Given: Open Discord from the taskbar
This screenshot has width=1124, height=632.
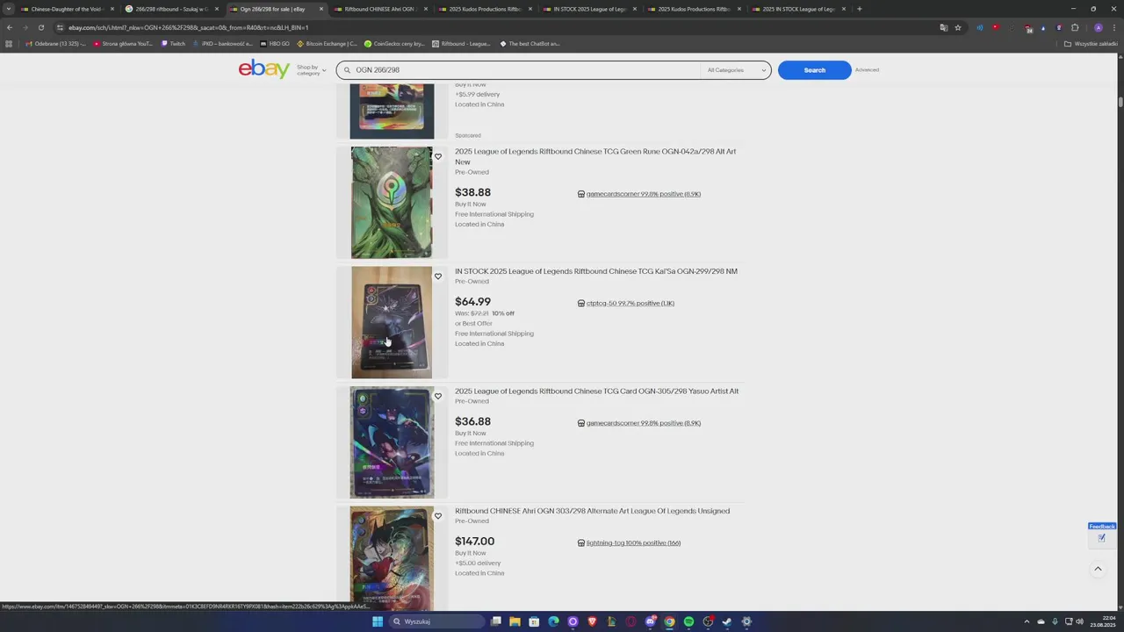Looking at the screenshot, I should tap(650, 621).
